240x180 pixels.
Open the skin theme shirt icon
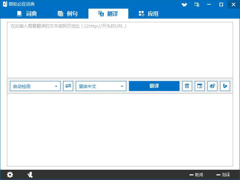tap(184, 4)
